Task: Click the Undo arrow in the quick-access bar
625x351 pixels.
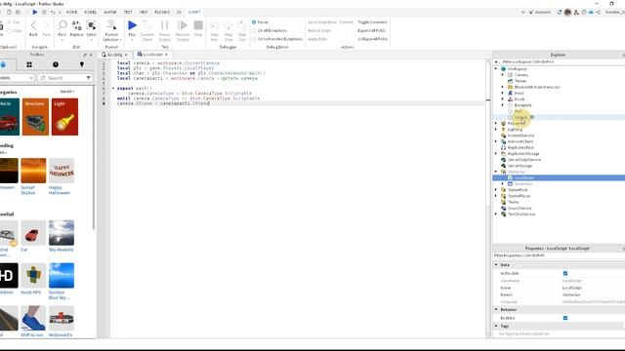Action: (x=53, y=12)
